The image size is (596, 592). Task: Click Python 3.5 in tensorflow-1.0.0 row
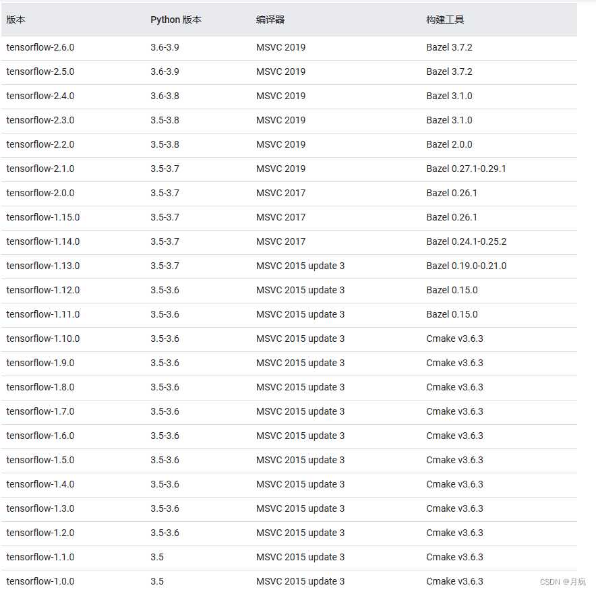pyautogui.click(x=157, y=582)
